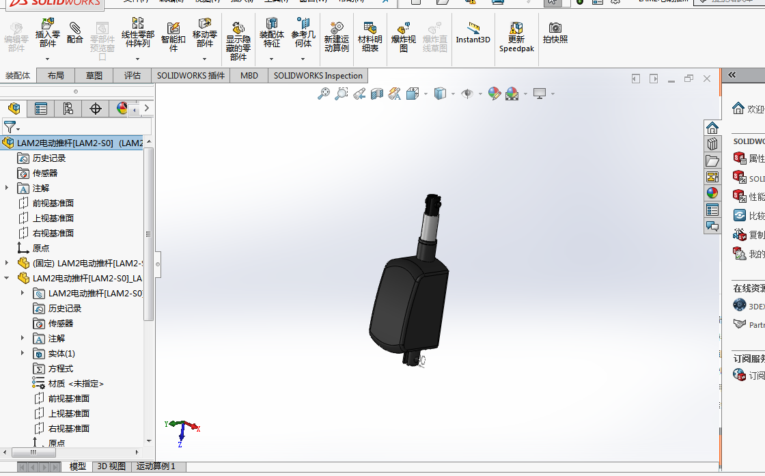The width and height of the screenshot is (765, 476).
Task: Collapse the task pane with double chevron
Action: 732,74
